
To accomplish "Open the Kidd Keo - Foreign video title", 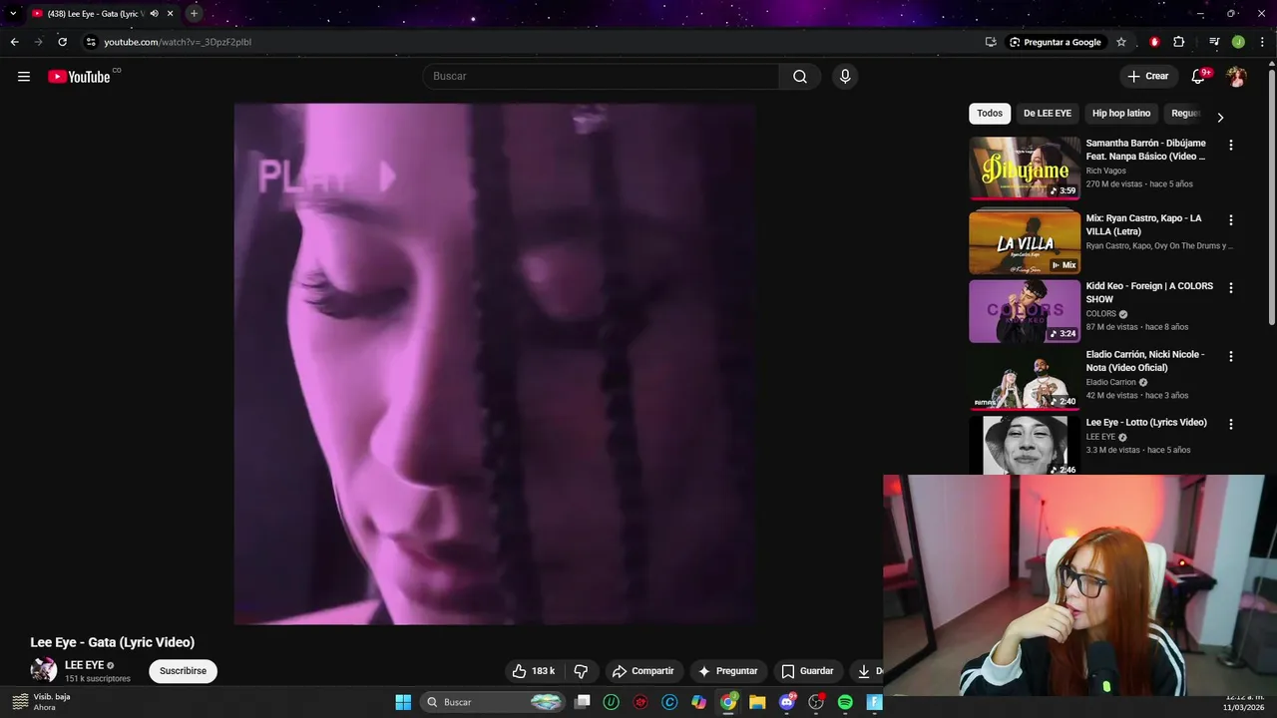I will click(1149, 292).
